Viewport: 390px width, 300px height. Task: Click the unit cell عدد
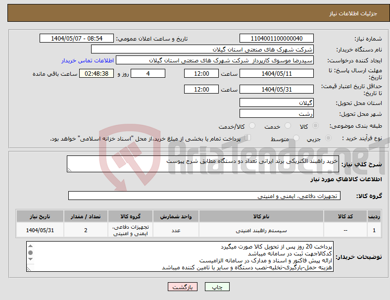(x=176, y=230)
